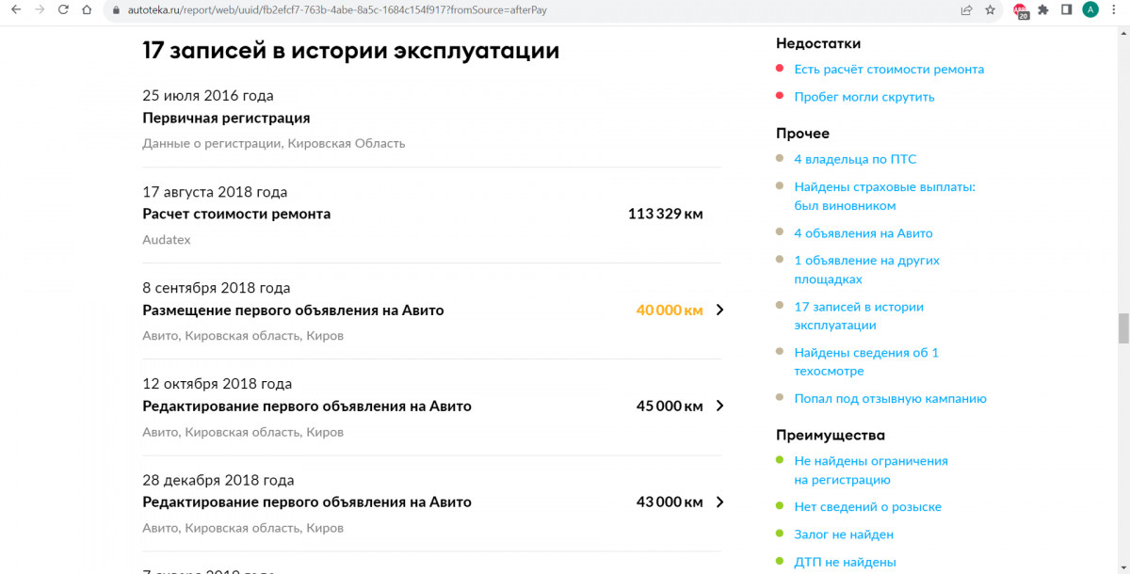Go forward in browser history
Screen dimensions: 1130x574
[39, 10]
